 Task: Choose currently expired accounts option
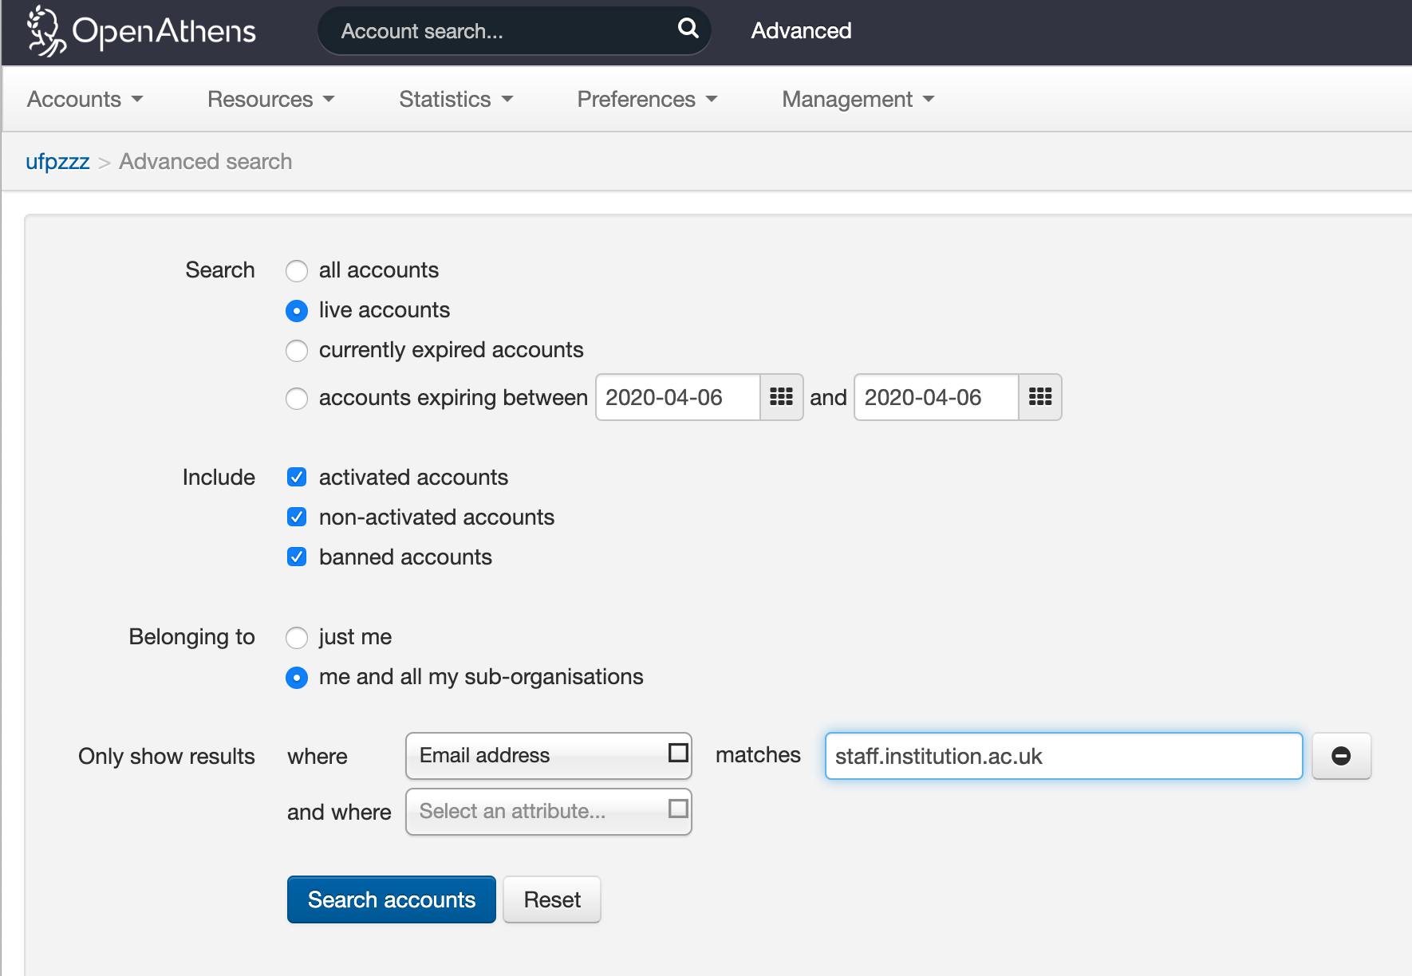297,351
